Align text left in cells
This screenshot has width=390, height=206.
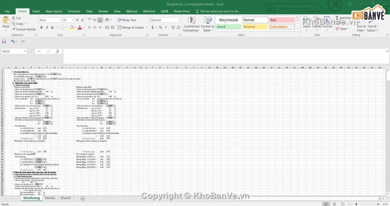(89, 27)
